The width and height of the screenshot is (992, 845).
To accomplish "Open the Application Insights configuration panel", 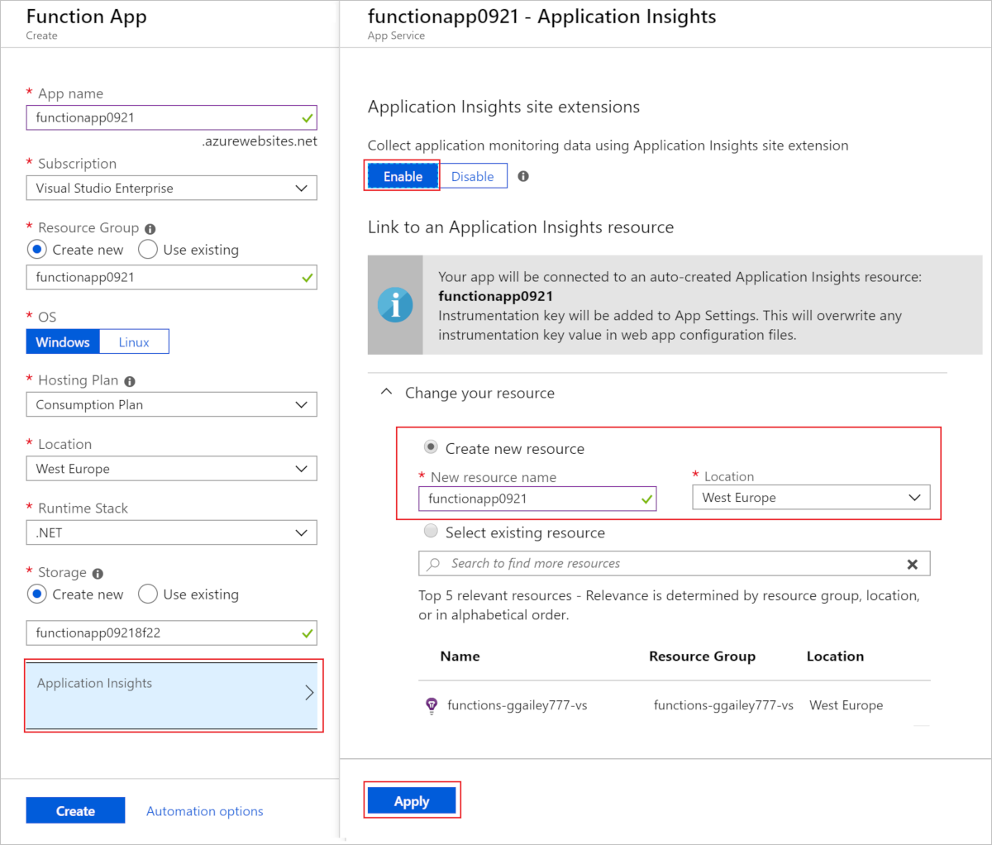I will coord(173,695).
